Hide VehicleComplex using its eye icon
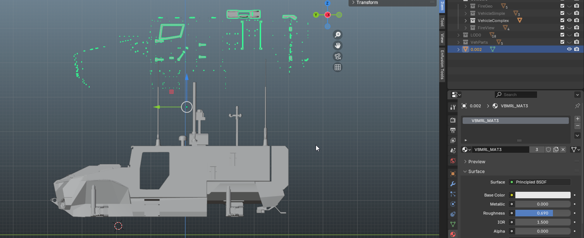Image resolution: width=584 pixels, height=238 pixels. 570,21
